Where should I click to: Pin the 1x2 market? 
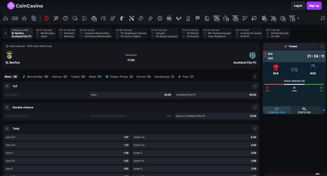coord(7,86)
